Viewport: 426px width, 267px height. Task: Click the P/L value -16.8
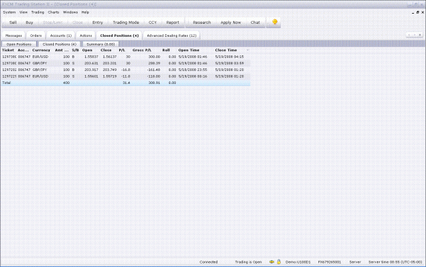point(126,70)
